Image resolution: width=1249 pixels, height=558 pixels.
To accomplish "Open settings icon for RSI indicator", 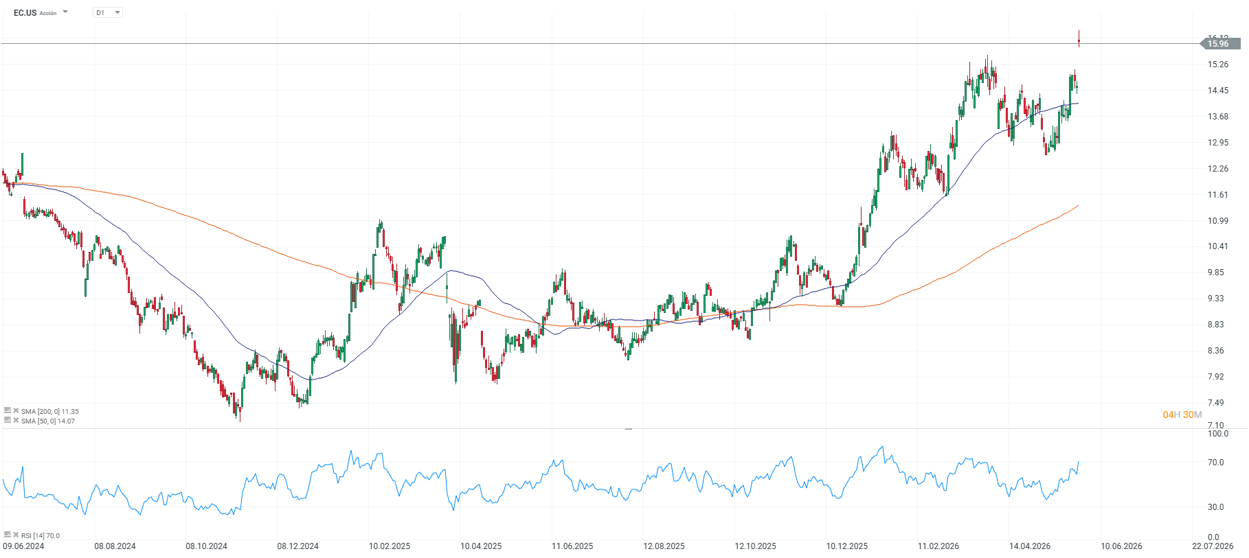I will 8,535.
